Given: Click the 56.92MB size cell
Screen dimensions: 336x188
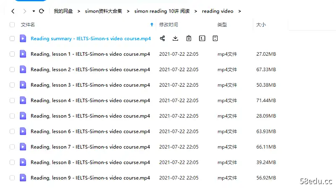Looking at the screenshot, I should (x=266, y=178).
